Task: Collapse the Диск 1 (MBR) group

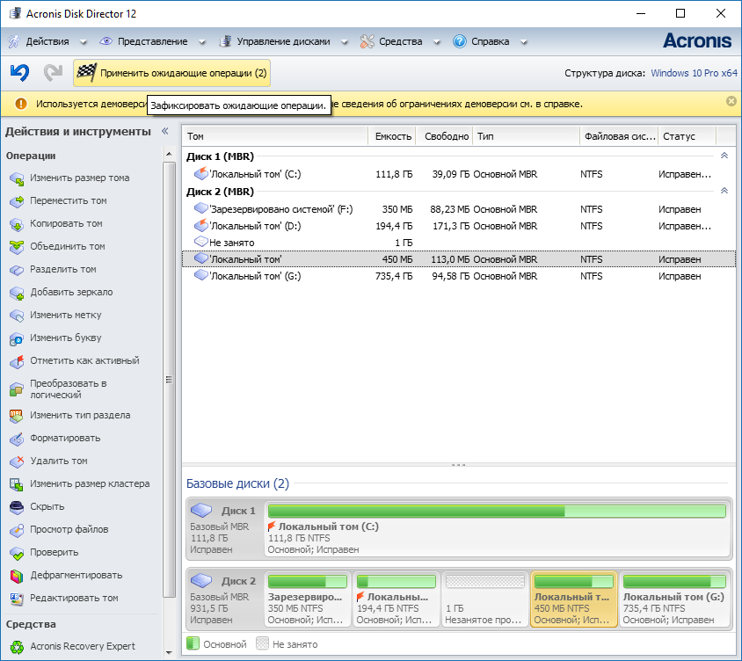Action: point(724,156)
